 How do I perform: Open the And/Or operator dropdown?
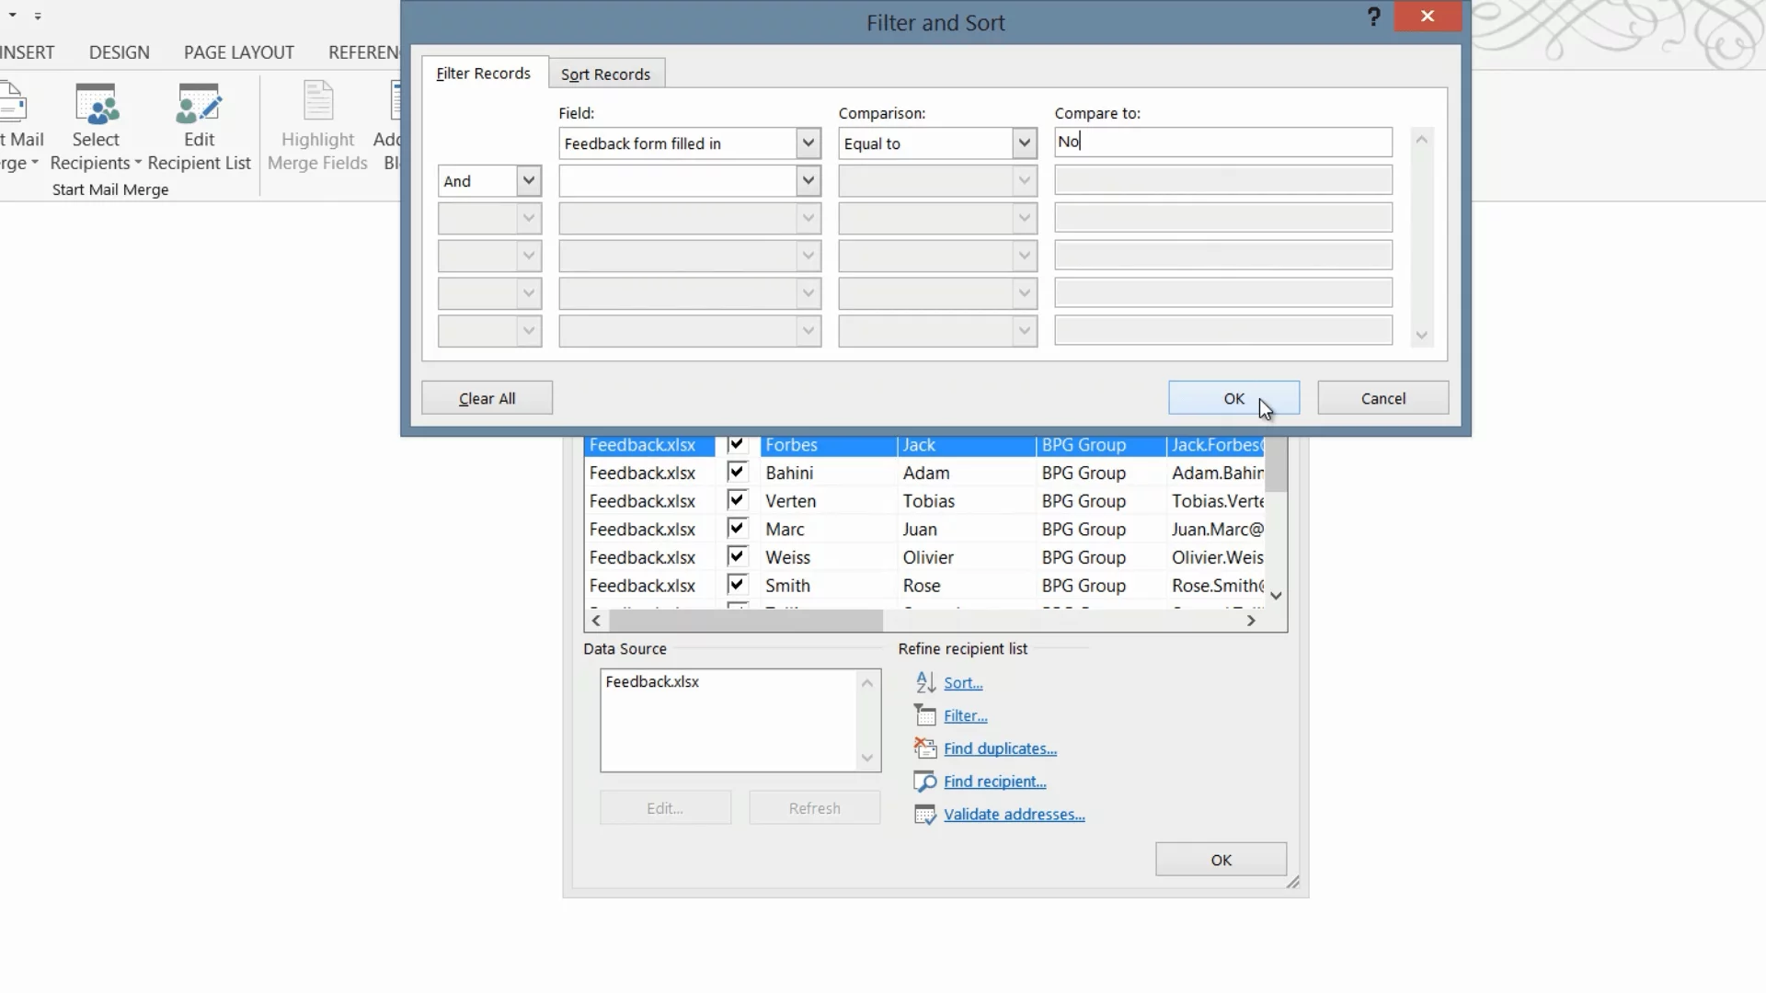click(528, 181)
